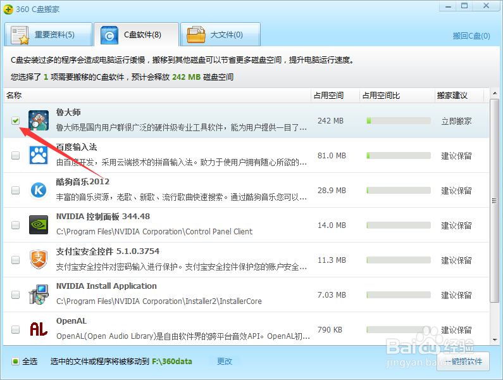Click the Installer2\InstallerCore path text
The width and height of the screenshot is (503, 380).
tap(159, 301)
